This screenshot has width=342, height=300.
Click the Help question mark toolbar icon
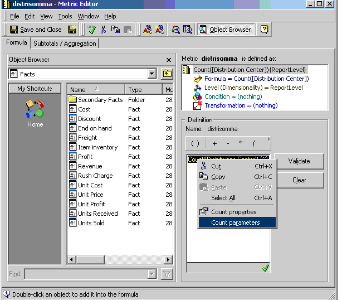pyautogui.click(x=264, y=29)
